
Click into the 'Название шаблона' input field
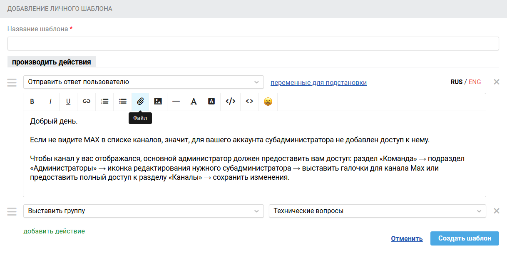pos(253,44)
